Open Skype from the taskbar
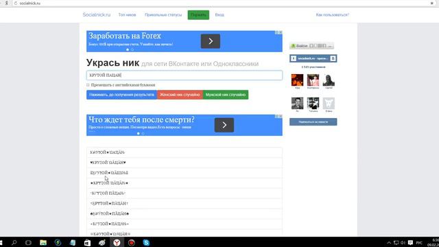The height and width of the screenshot is (247, 439). tap(146, 242)
